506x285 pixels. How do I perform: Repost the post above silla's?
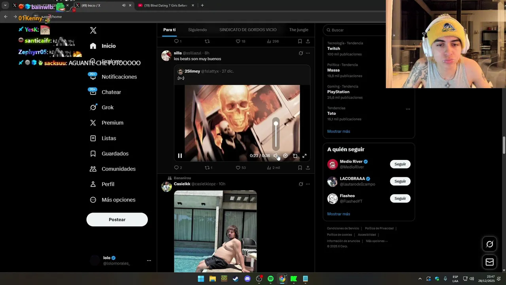(x=207, y=41)
